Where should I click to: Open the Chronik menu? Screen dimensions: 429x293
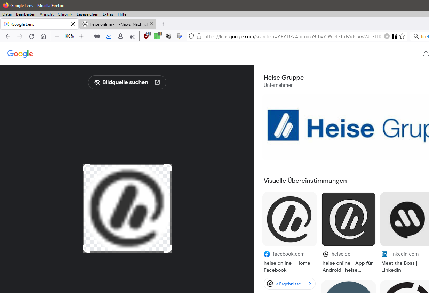click(65, 14)
